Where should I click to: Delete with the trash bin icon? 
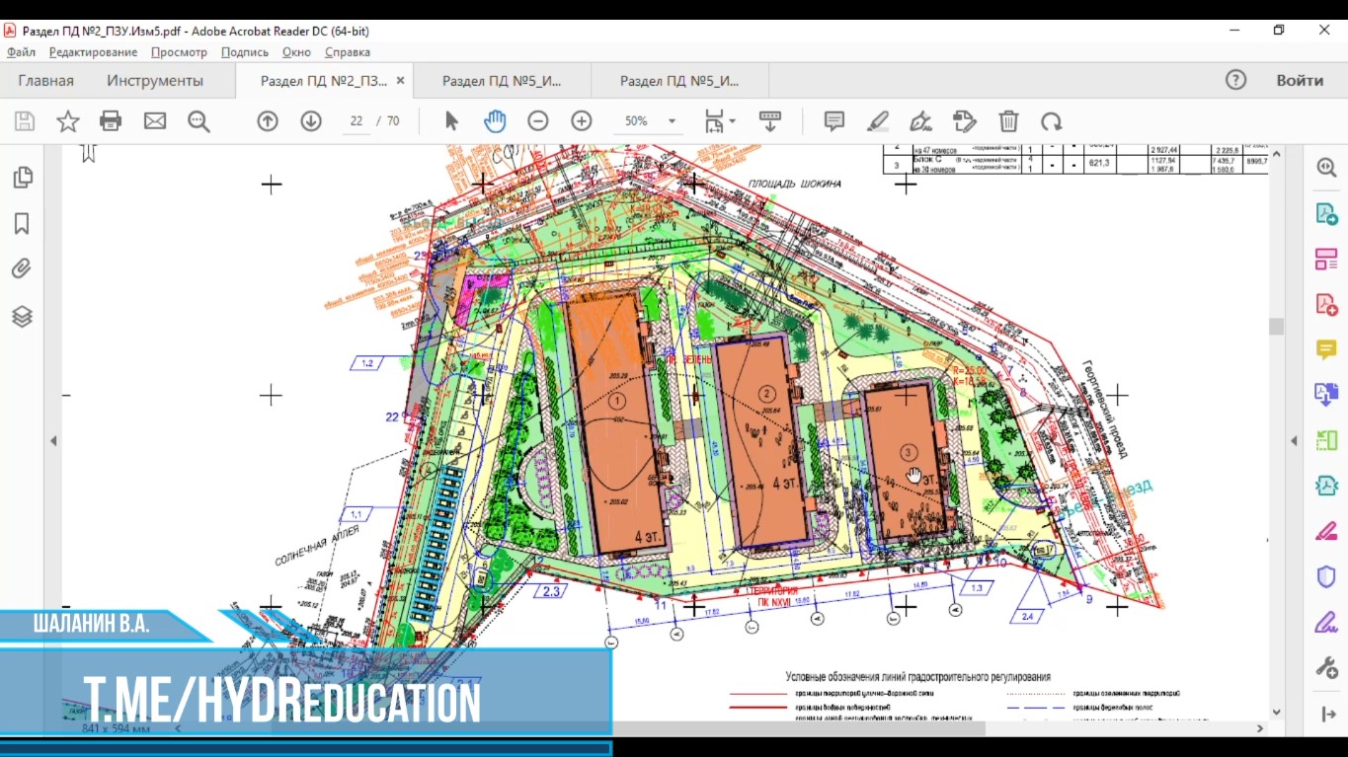[1008, 121]
